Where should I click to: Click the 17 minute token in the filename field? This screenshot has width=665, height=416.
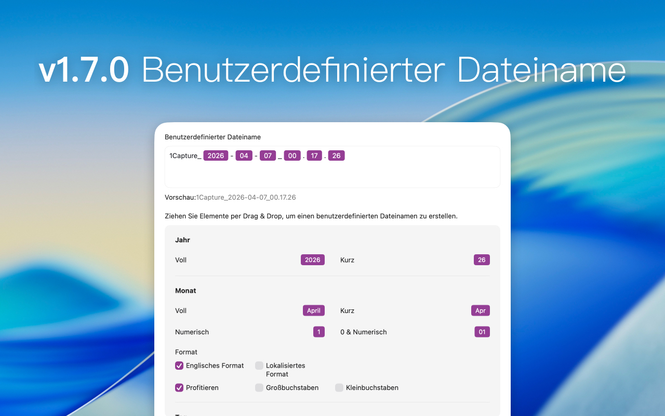tap(314, 155)
